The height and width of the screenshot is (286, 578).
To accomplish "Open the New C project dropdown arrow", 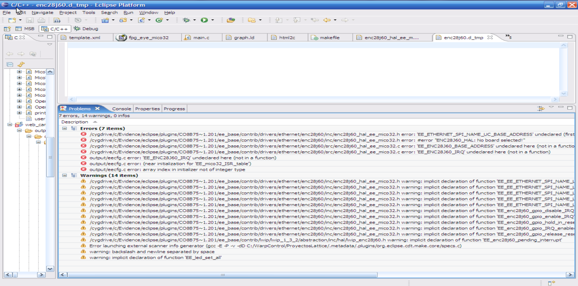I will click(x=113, y=20).
